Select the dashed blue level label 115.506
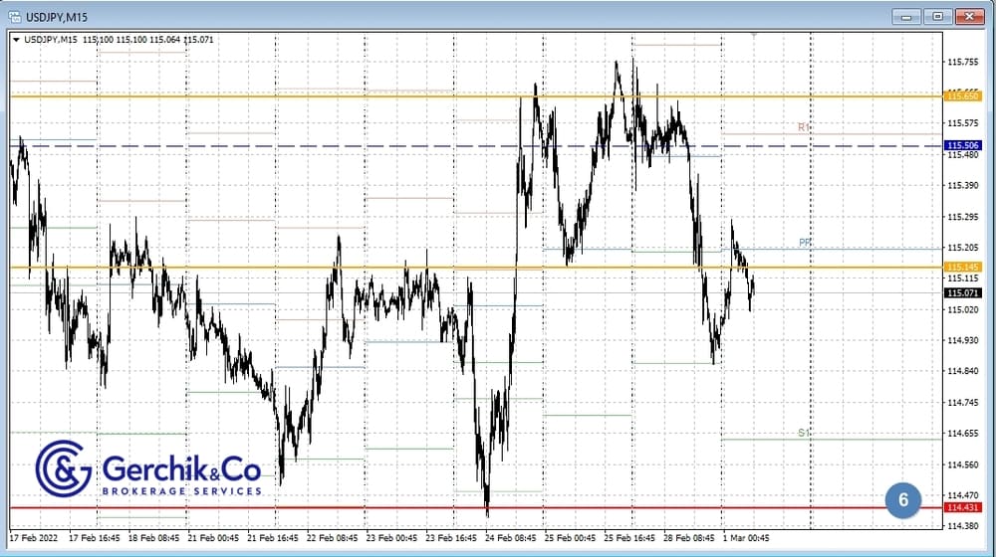This screenshot has width=996, height=557. (963, 146)
